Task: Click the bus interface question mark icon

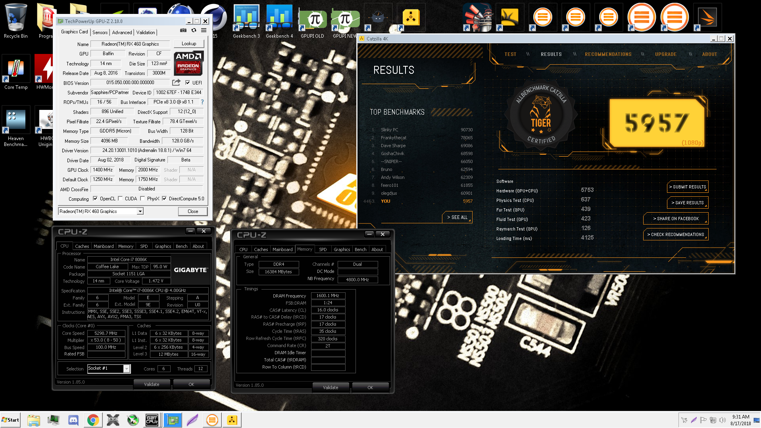Action: tap(202, 102)
